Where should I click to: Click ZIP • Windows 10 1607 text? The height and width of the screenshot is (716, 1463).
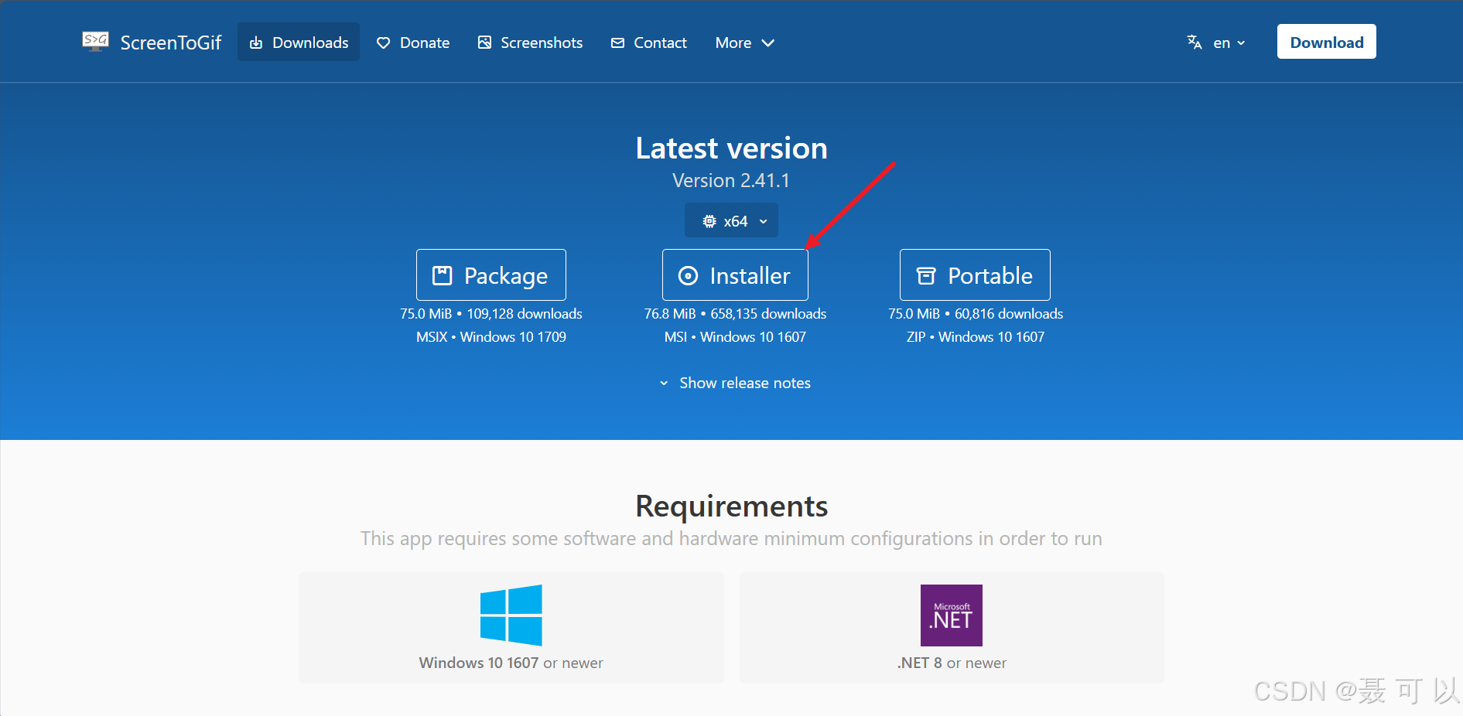tap(976, 337)
